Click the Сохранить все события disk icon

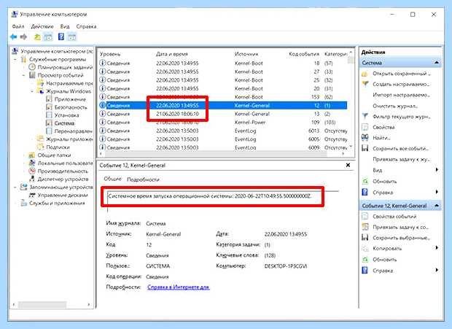365,148
